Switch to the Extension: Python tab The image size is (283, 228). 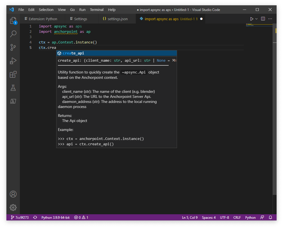point(43,19)
